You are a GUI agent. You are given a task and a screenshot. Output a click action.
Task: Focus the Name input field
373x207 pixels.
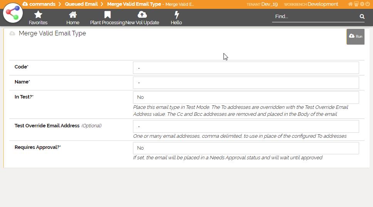245,83
